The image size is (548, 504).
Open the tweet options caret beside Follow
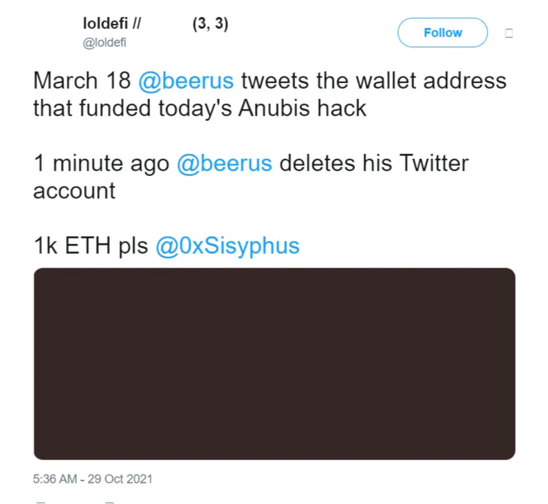509,32
